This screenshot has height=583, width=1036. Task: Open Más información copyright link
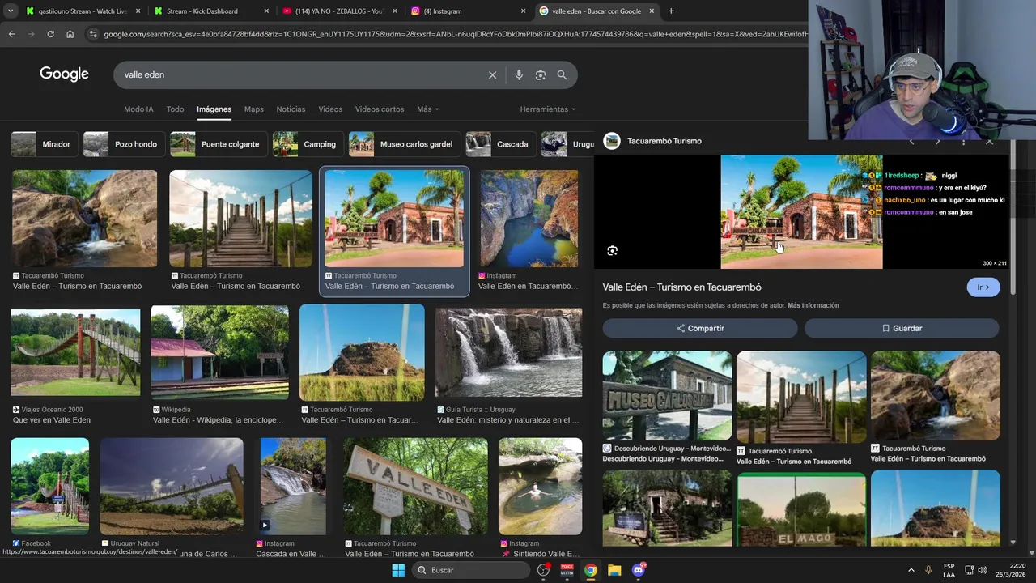[813, 305]
